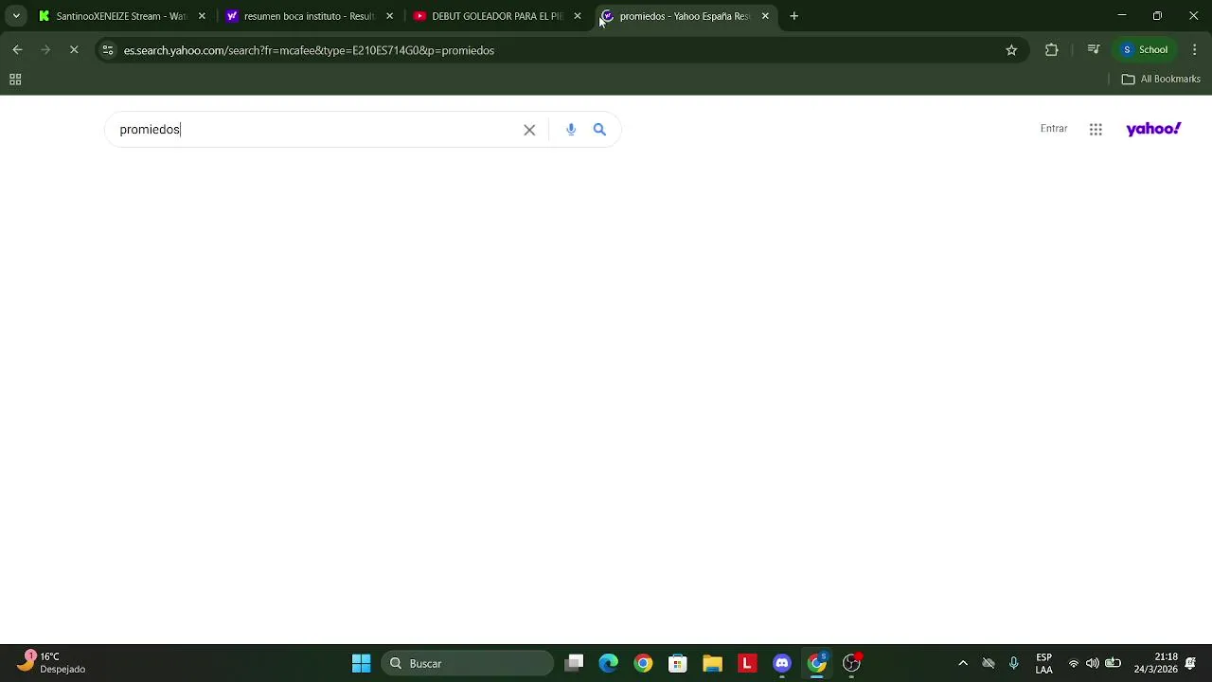The height and width of the screenshot is (682, 1212).
Task: Open the red L app in taskbar
Action: pos(747,663)
